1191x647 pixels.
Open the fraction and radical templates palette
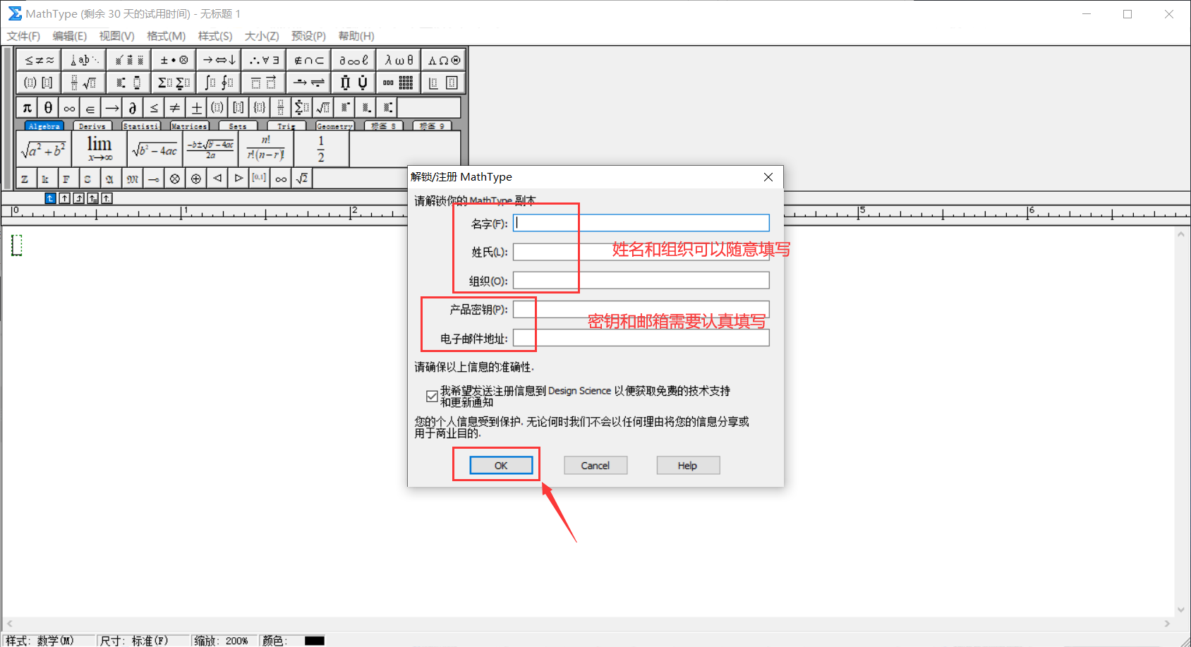pos(83,83)
